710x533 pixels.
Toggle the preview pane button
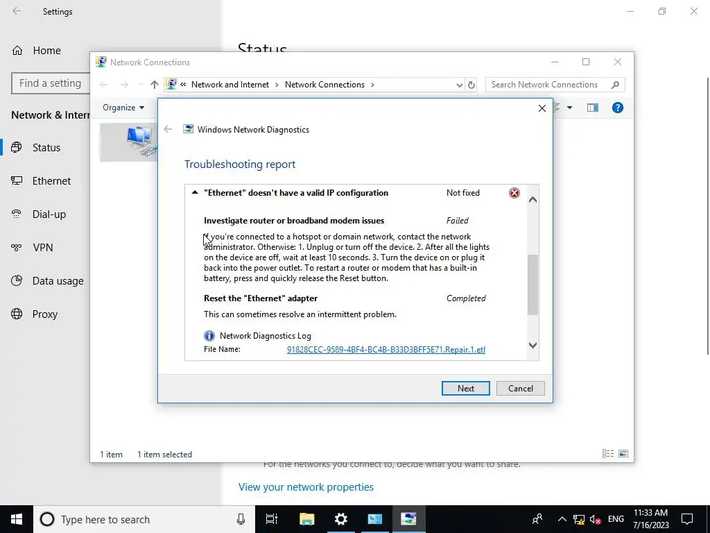[593, 108]
